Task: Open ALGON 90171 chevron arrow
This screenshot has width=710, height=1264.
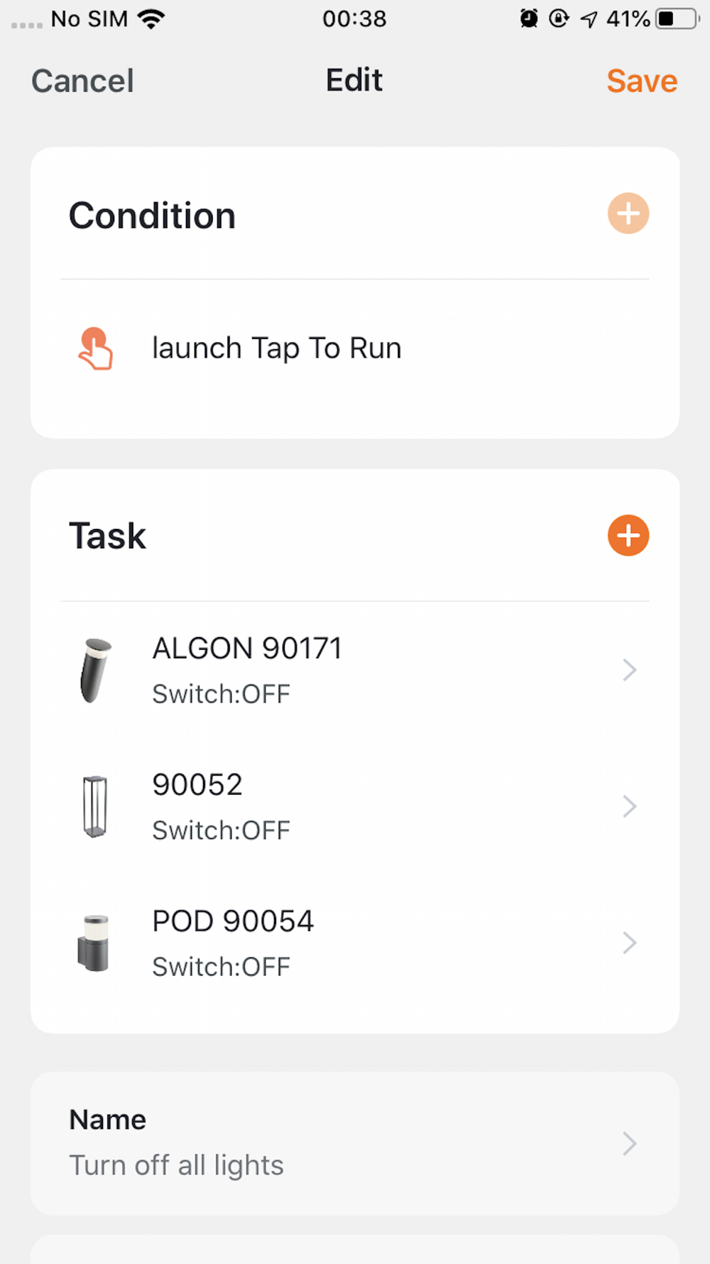Action: tap(629, 670)
